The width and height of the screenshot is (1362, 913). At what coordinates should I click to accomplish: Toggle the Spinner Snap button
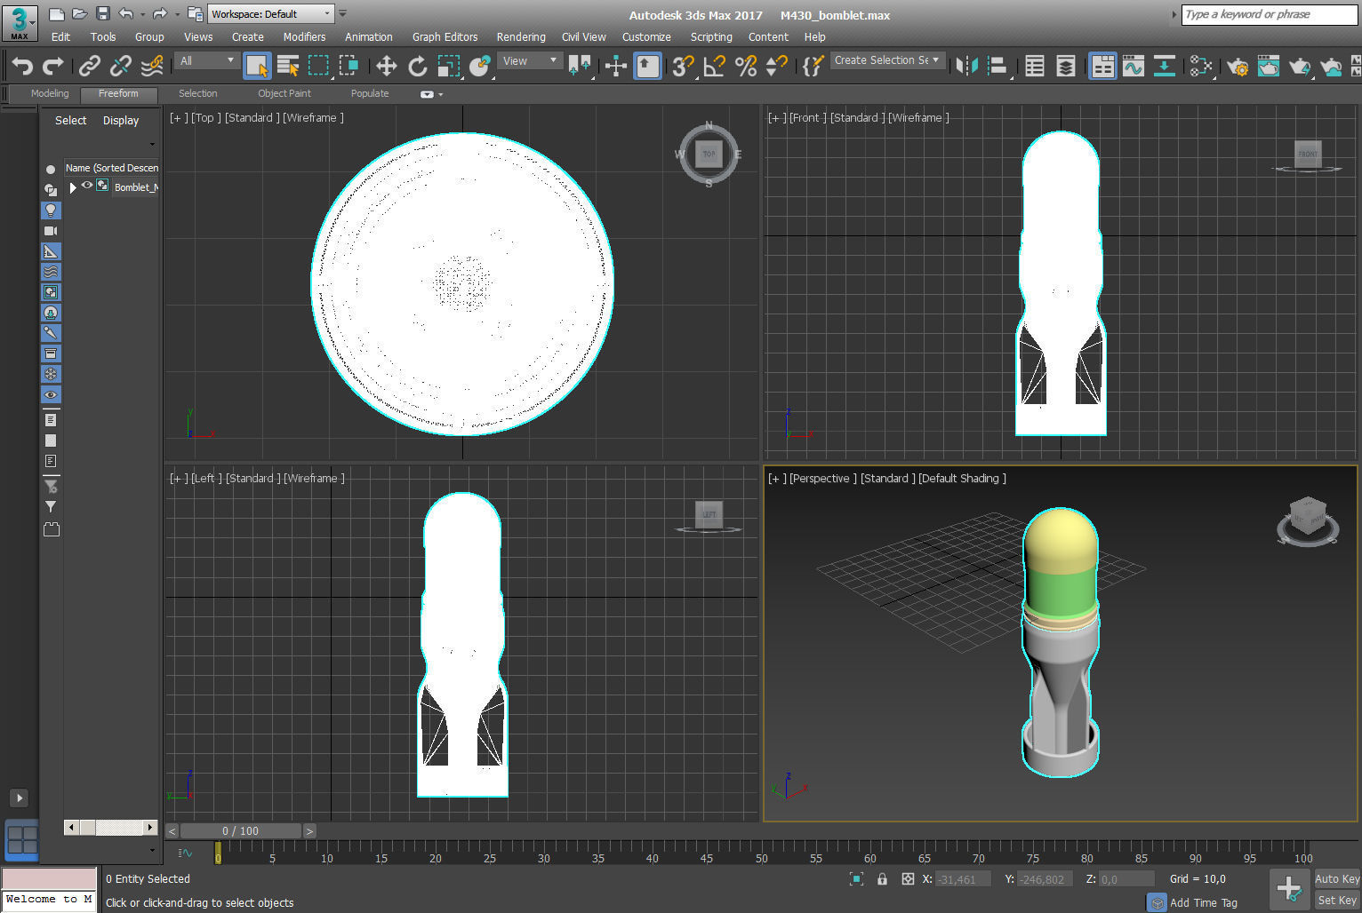tap(777, 66)
